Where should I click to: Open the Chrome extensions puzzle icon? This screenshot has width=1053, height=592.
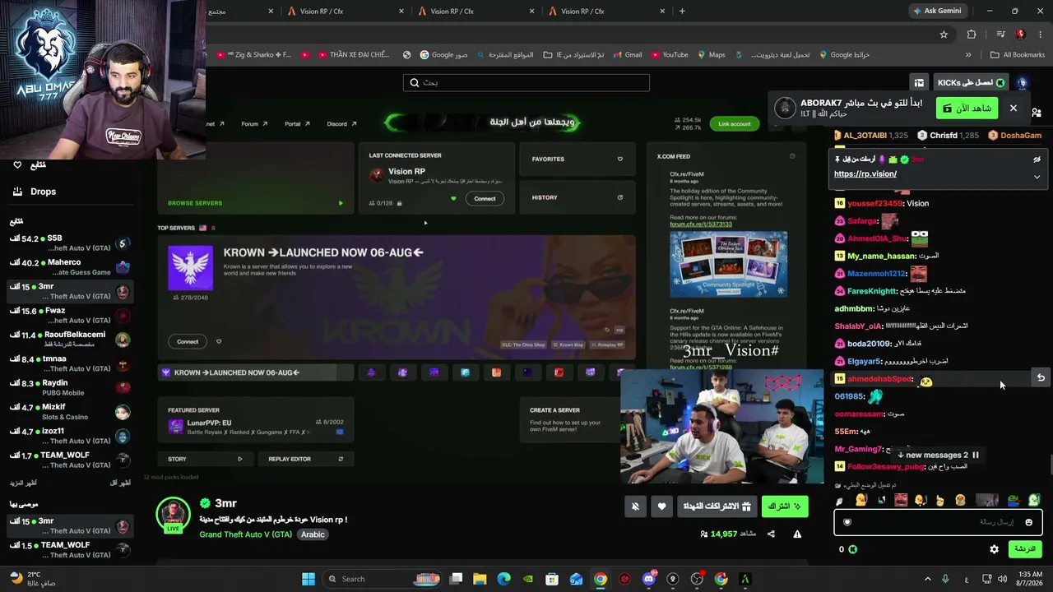972,35
